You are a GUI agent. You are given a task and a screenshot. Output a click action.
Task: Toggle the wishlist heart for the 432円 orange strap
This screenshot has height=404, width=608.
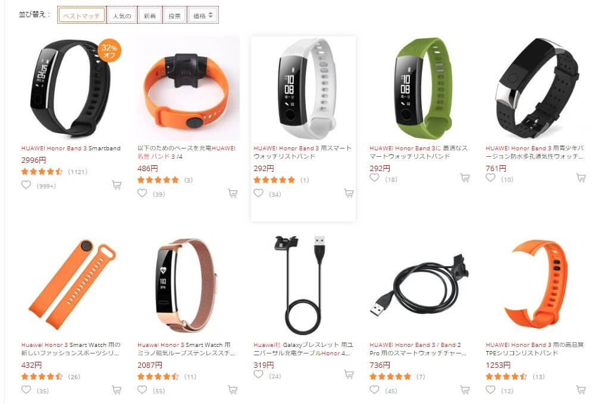pyautogui.click(x=26, y=390)
